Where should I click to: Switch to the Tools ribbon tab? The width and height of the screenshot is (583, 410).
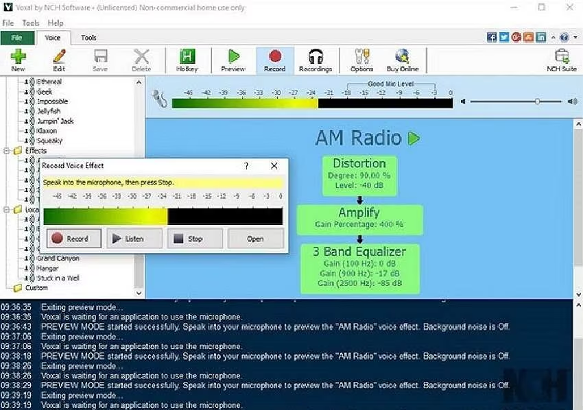[x=88, y=38]
